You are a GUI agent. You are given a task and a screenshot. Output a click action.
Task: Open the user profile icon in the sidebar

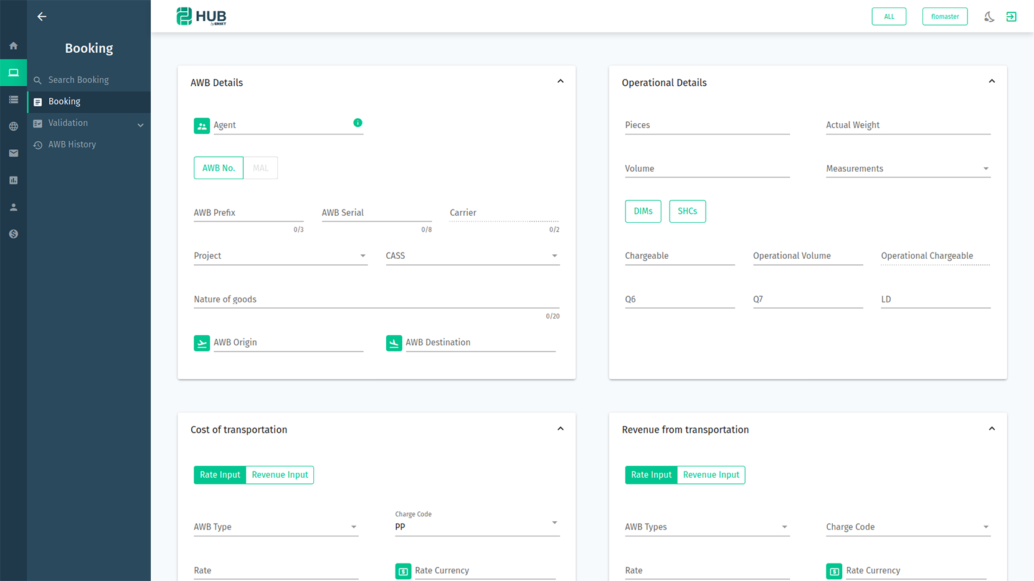pos(13,207)
